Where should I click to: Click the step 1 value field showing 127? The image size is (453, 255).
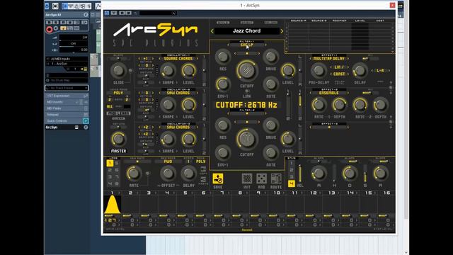click(x=111, y=220)
